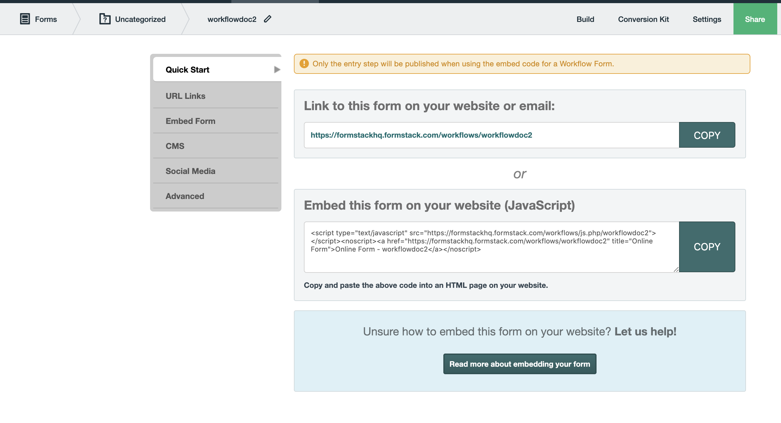781x423 pixels.
Task: Click the Uncategorized folder icon
Action: [x=105, y=19]
